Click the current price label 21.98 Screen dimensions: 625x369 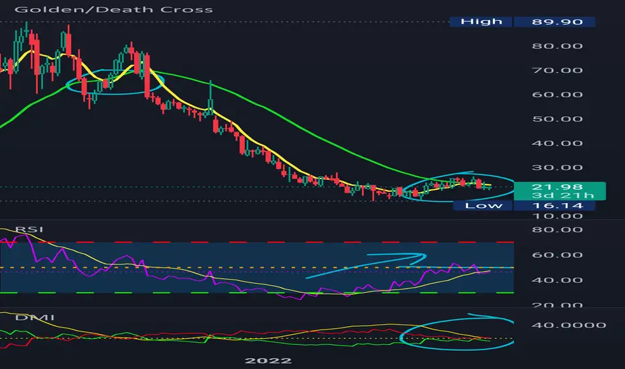pos(557,187)
